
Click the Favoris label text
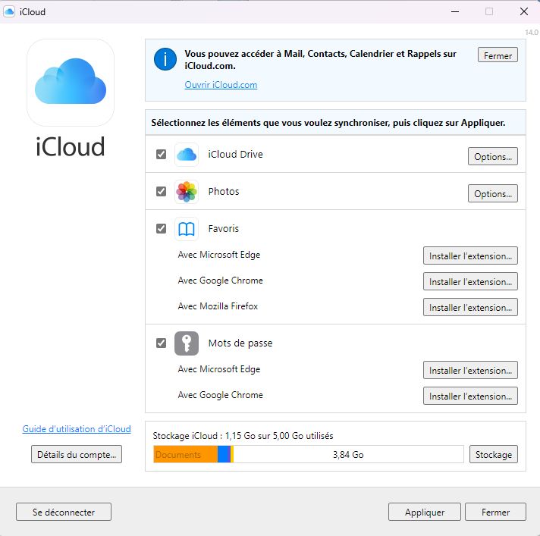point(224,229)
